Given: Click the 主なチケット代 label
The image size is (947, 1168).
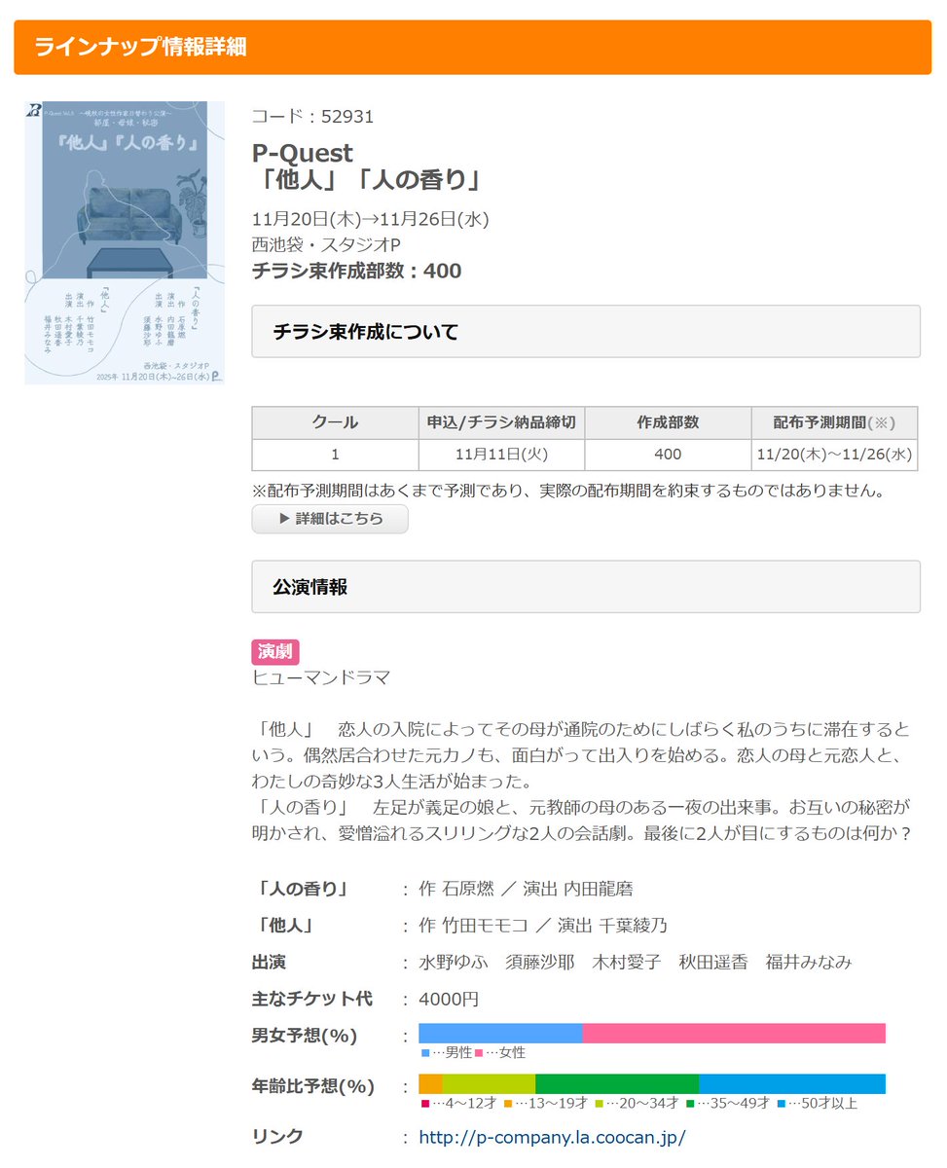Looking at the screenshot, I should (312, 1000).
